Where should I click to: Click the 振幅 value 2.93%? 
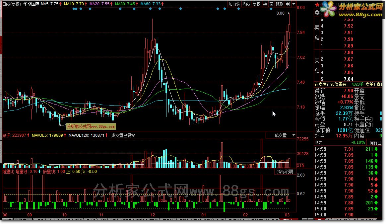(x=347, y=108)
